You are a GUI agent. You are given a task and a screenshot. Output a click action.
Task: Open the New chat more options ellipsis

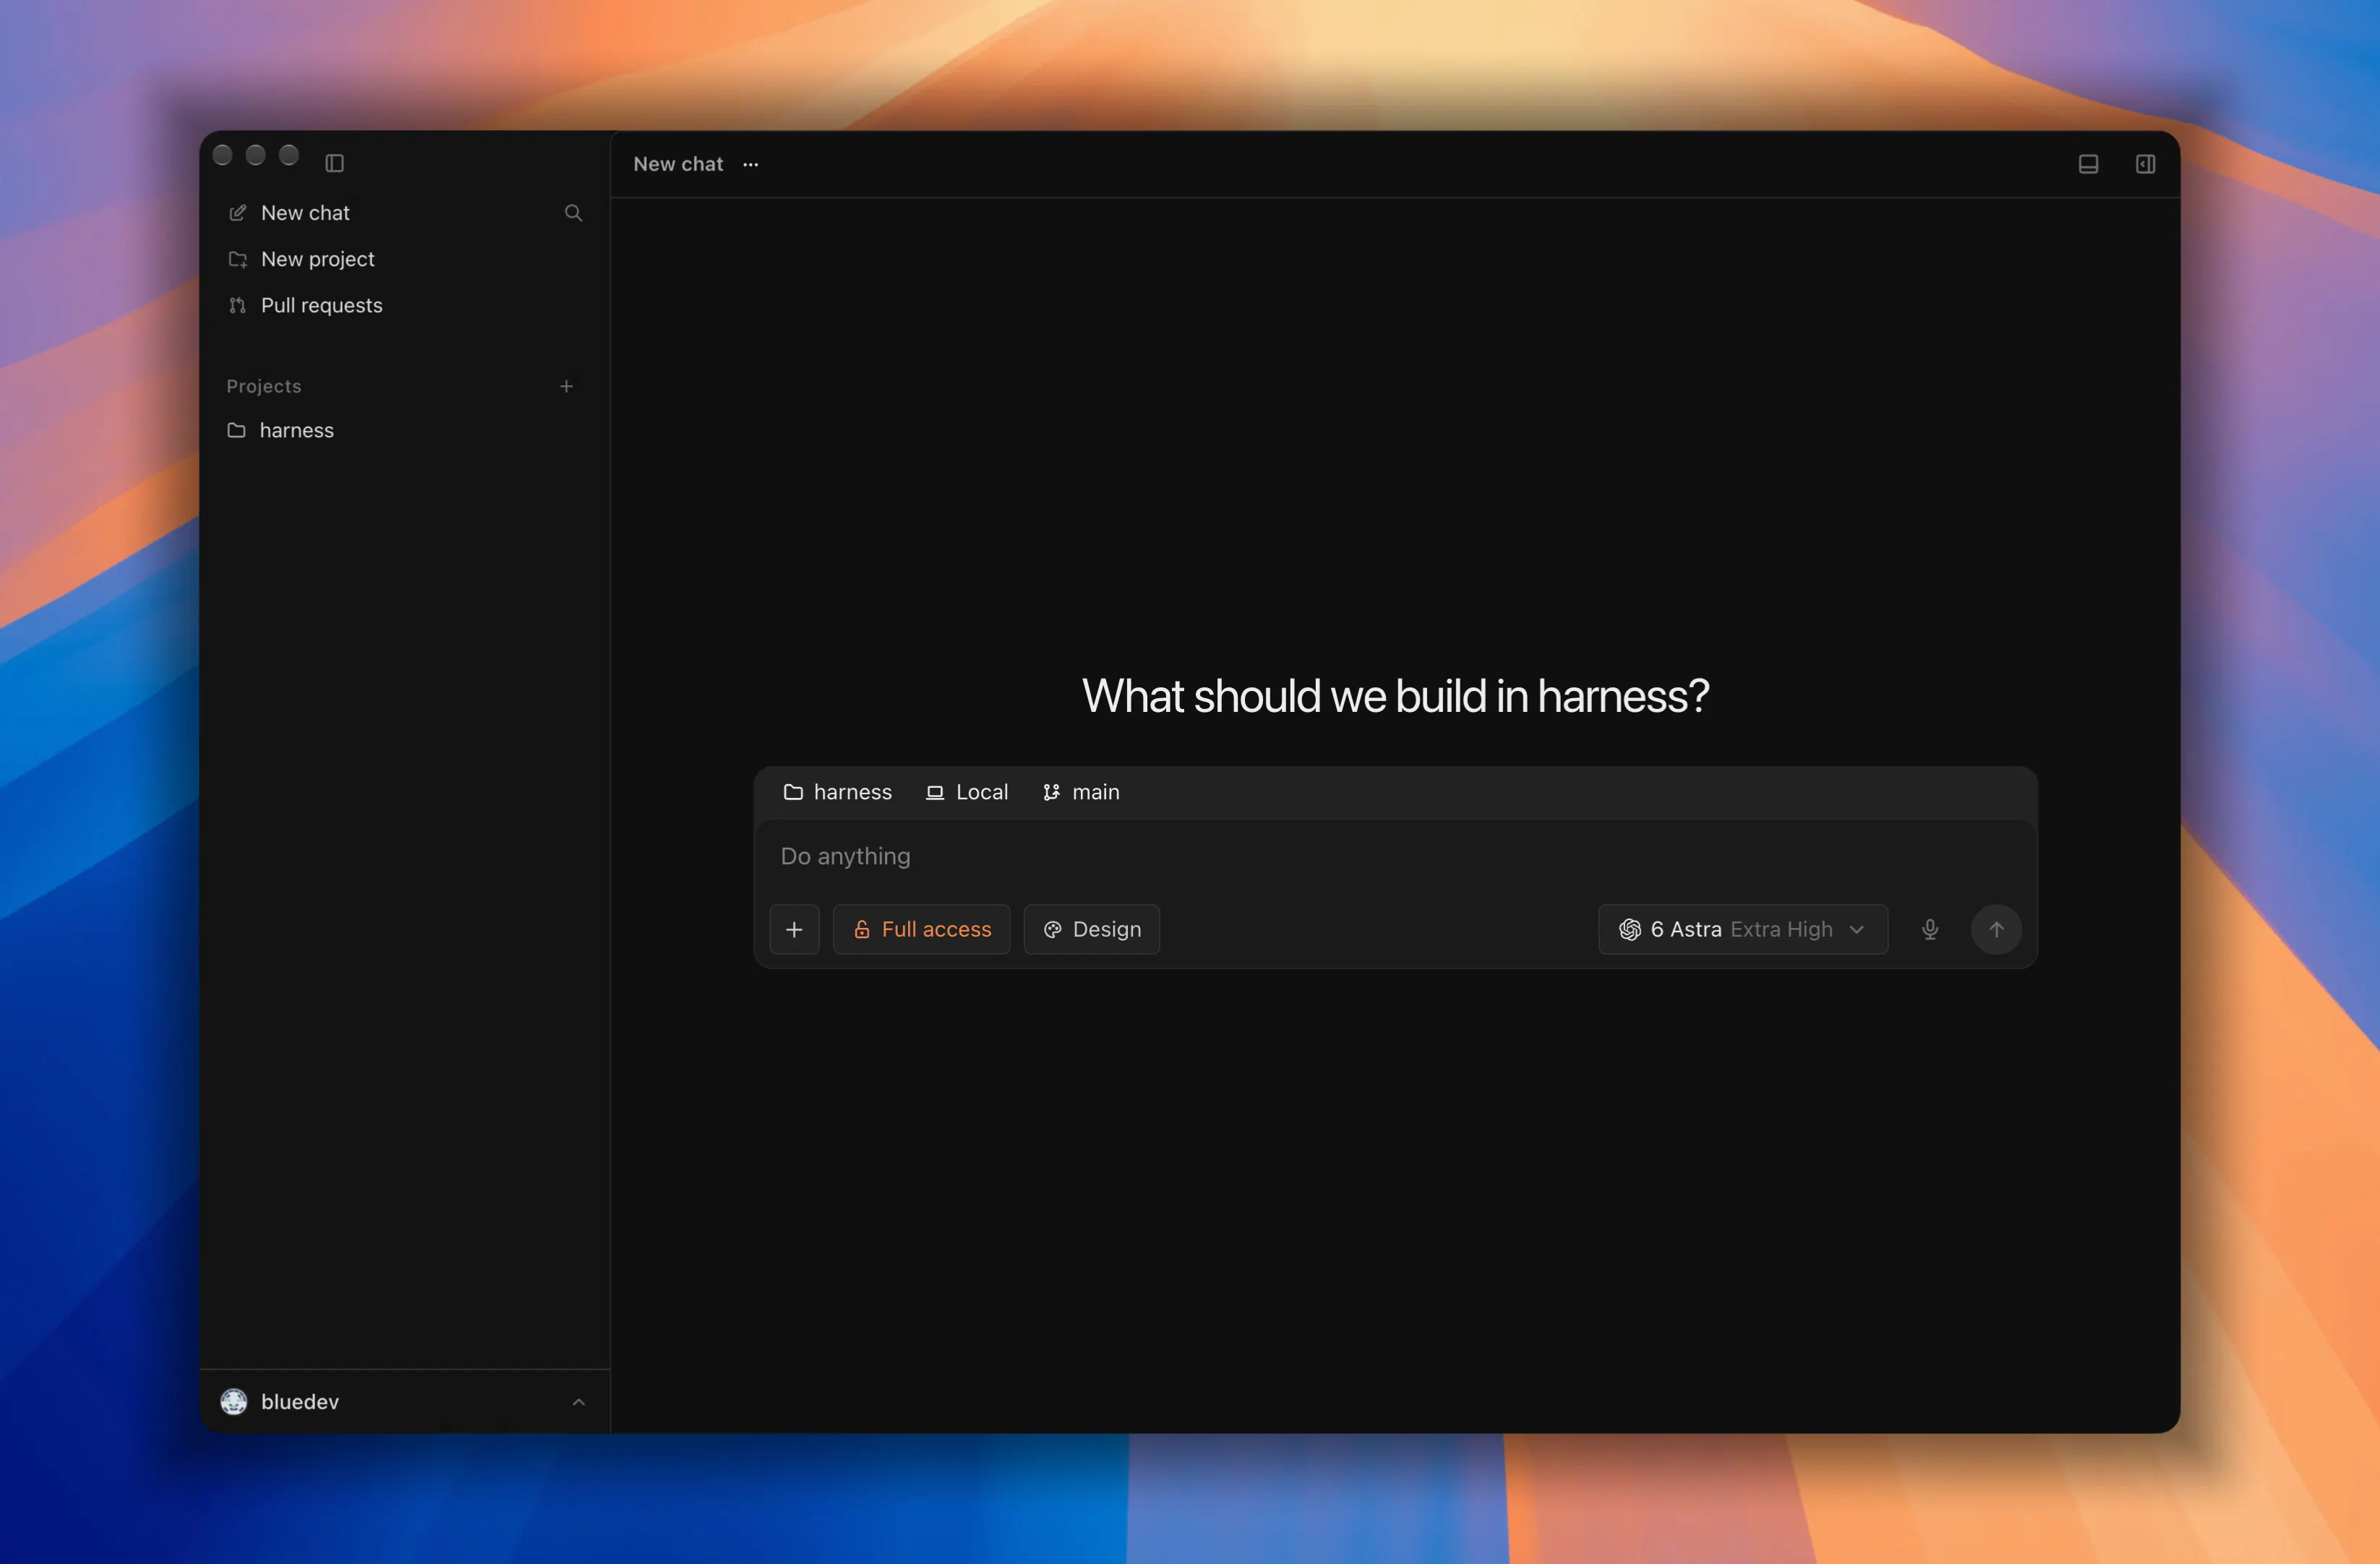751,164
